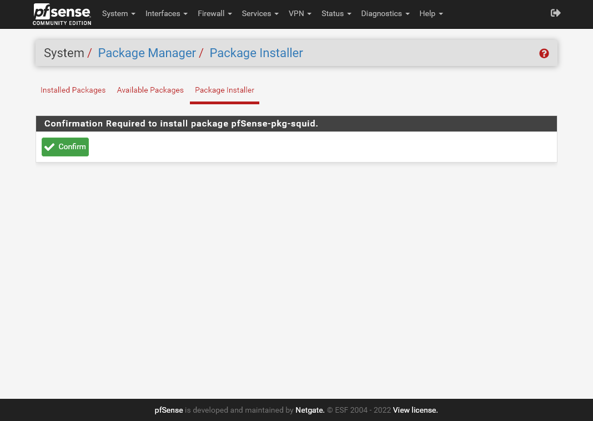Image resolution: width=593 pixels, height=421 pixels.
Task: Open the pfSense link in the footer
Action: [x=168, y=410]
